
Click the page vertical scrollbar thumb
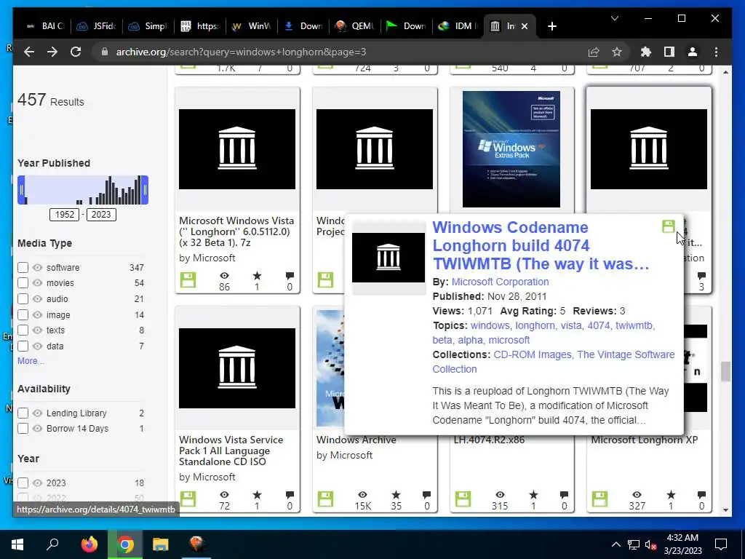point(725,372)
